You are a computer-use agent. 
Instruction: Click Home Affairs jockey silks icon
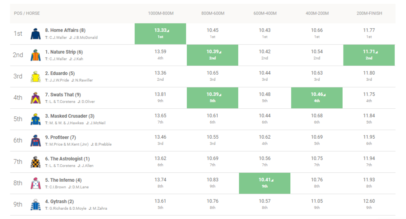click(x=36, y=34)
